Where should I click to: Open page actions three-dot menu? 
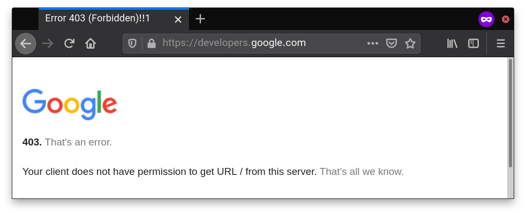tap(373, 43)
